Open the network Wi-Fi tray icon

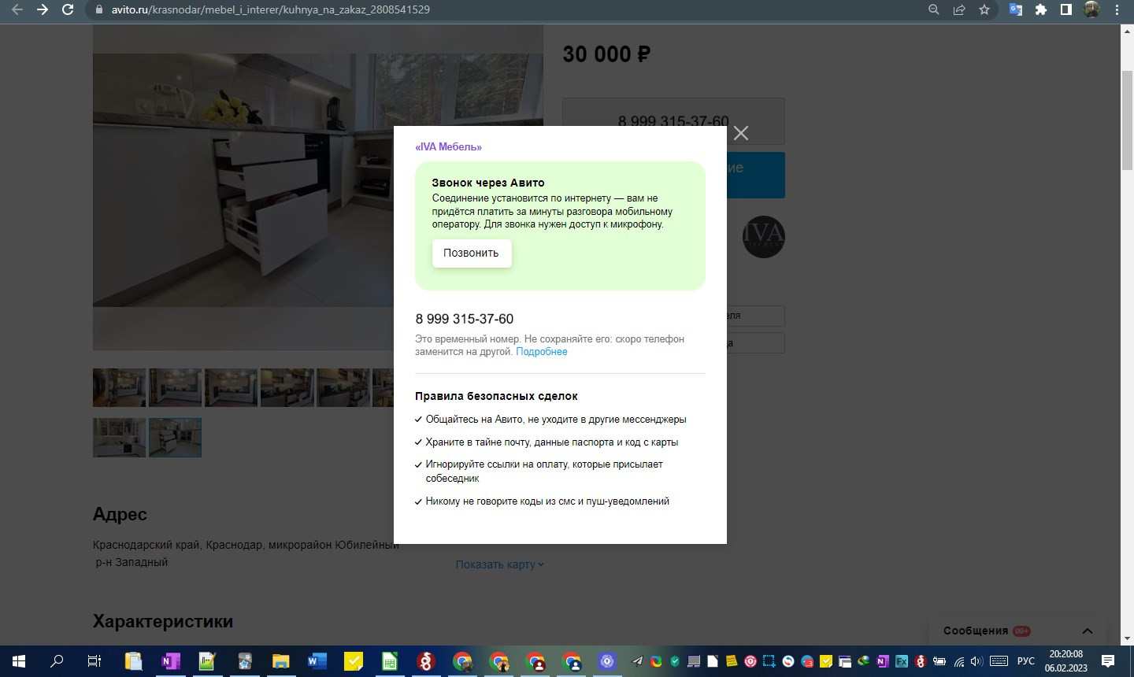(959, 661)
